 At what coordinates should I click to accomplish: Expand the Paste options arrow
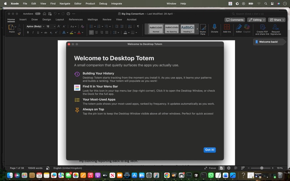(x=15, y=27)
